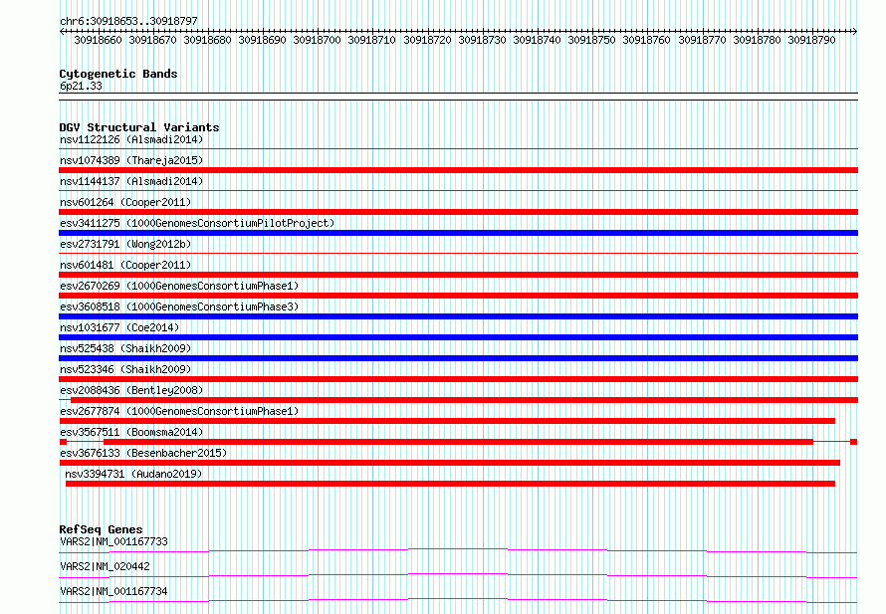Open variant nsv601481 (Cooper2011)
This screenshot has width=886, height=614.
125,265
